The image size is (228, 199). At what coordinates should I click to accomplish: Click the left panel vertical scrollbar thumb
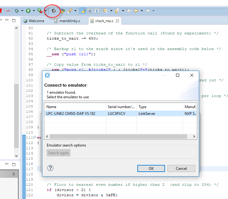pyautogui.click(x=16, y=116)
